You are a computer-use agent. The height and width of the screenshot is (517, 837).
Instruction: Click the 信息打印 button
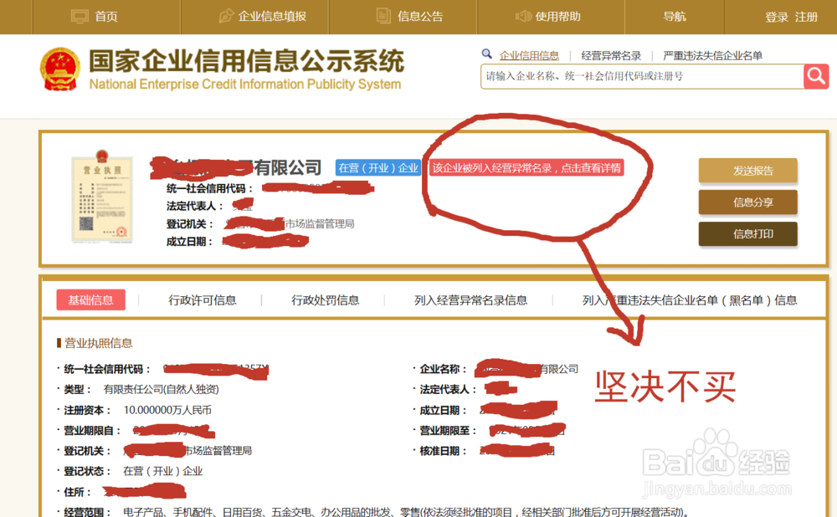pyautogui.click(x=747, y=233)
